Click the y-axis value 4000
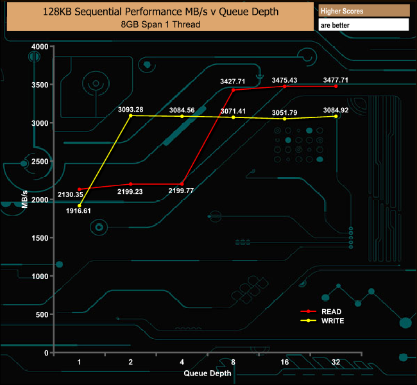 (x=40, y=47)
